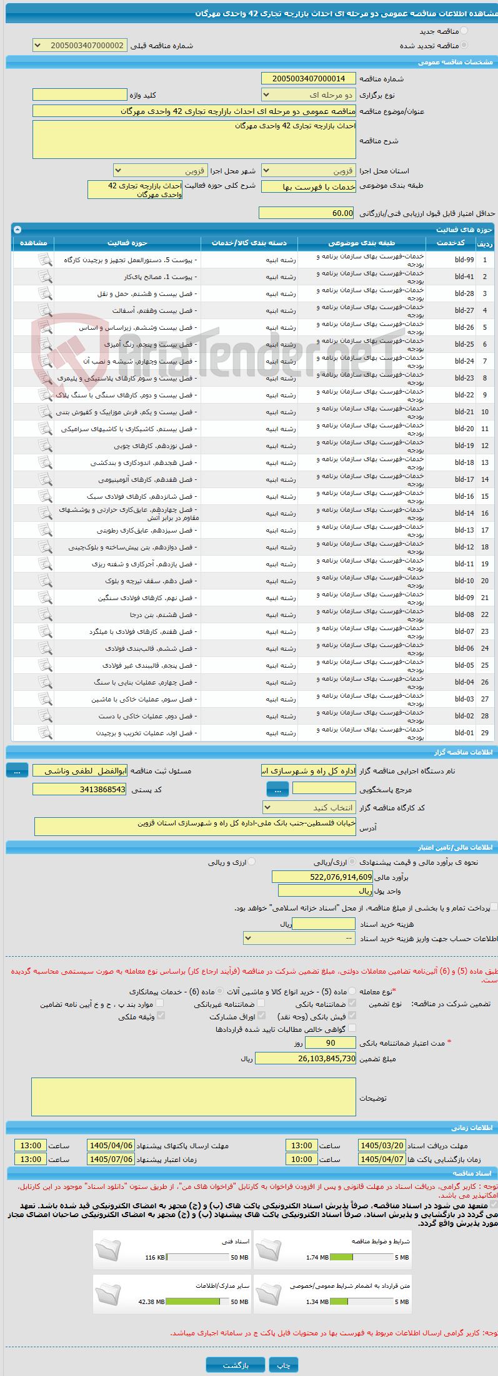This screenshot has width=498, height=1376.
Task: Open the view magnifier for row bld-01
Action: (x=45, y=732)
